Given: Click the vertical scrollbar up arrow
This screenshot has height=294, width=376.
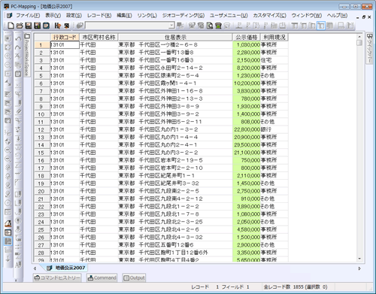Looking at the screenshot, I should 359,37.
